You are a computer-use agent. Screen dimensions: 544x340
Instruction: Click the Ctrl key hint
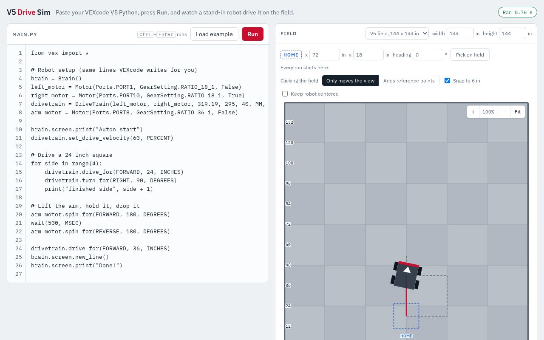(145, 34)
